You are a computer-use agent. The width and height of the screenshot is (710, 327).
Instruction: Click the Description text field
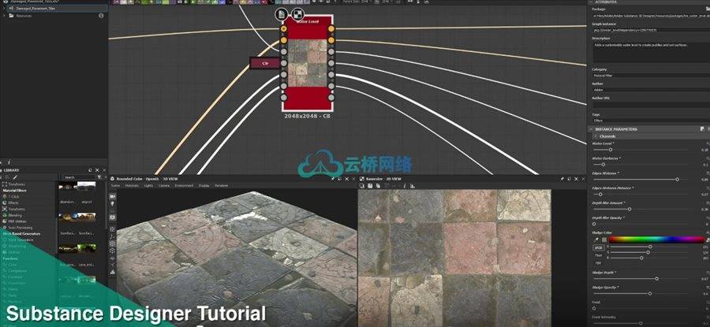coord(651,52)
